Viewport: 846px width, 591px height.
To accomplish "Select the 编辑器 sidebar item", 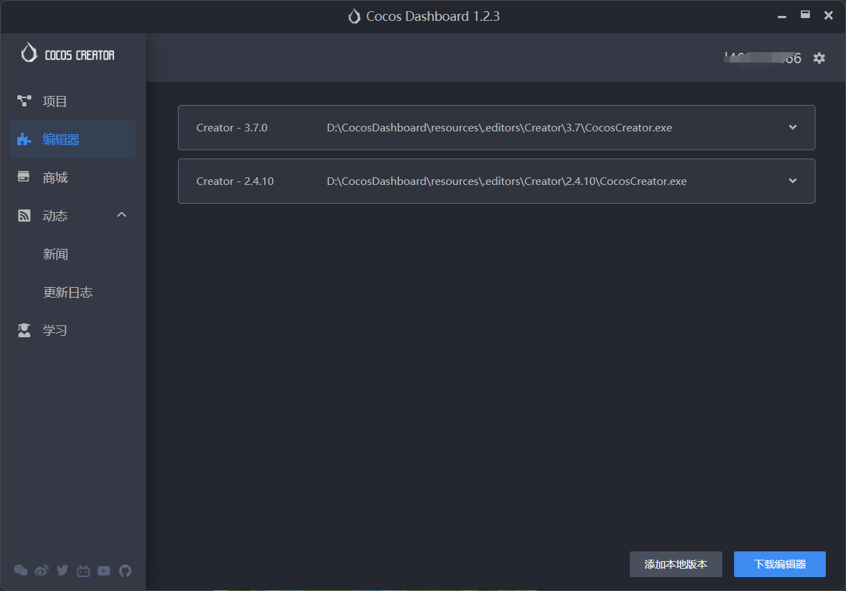I will click(x=72, y=140).
